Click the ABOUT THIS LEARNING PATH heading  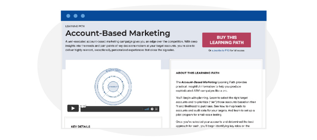click(198, 73)
